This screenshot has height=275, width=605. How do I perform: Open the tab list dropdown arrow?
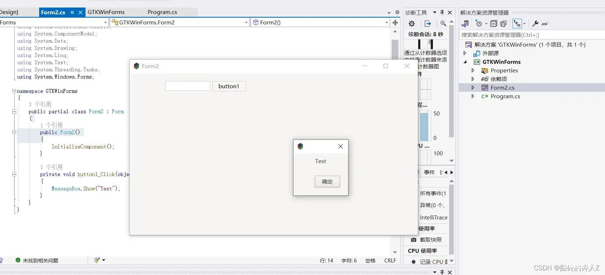tap(389, 13)
